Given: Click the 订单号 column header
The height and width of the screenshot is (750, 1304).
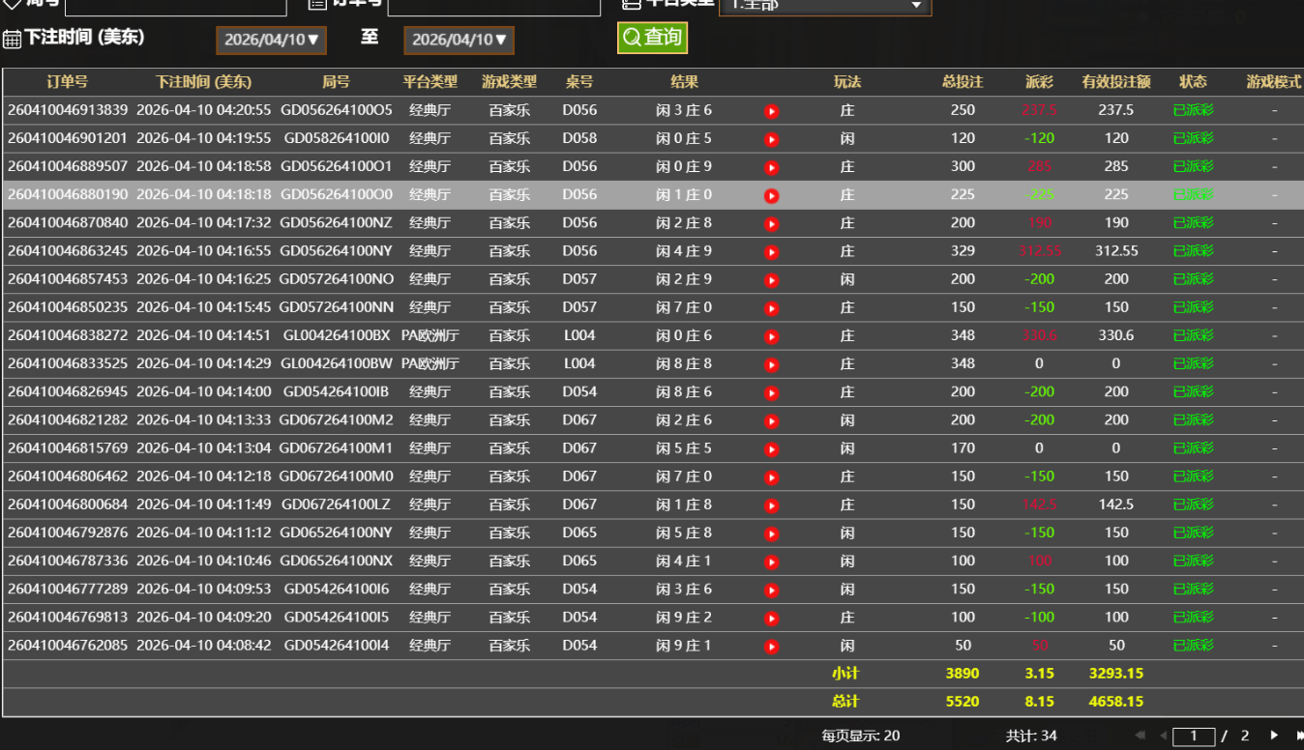Looking at the screenshot, I should [67, 82].
